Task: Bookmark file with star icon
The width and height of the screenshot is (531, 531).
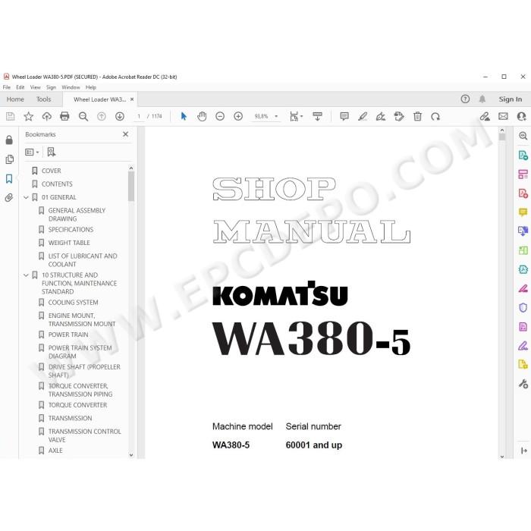Action: [29, 117]
